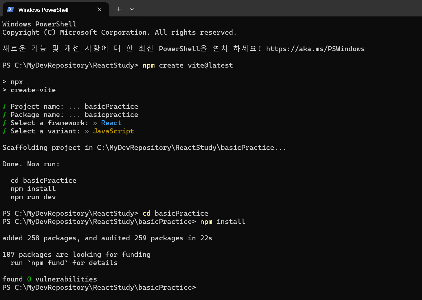Click the '> create-vite' output line

point(29,90)
